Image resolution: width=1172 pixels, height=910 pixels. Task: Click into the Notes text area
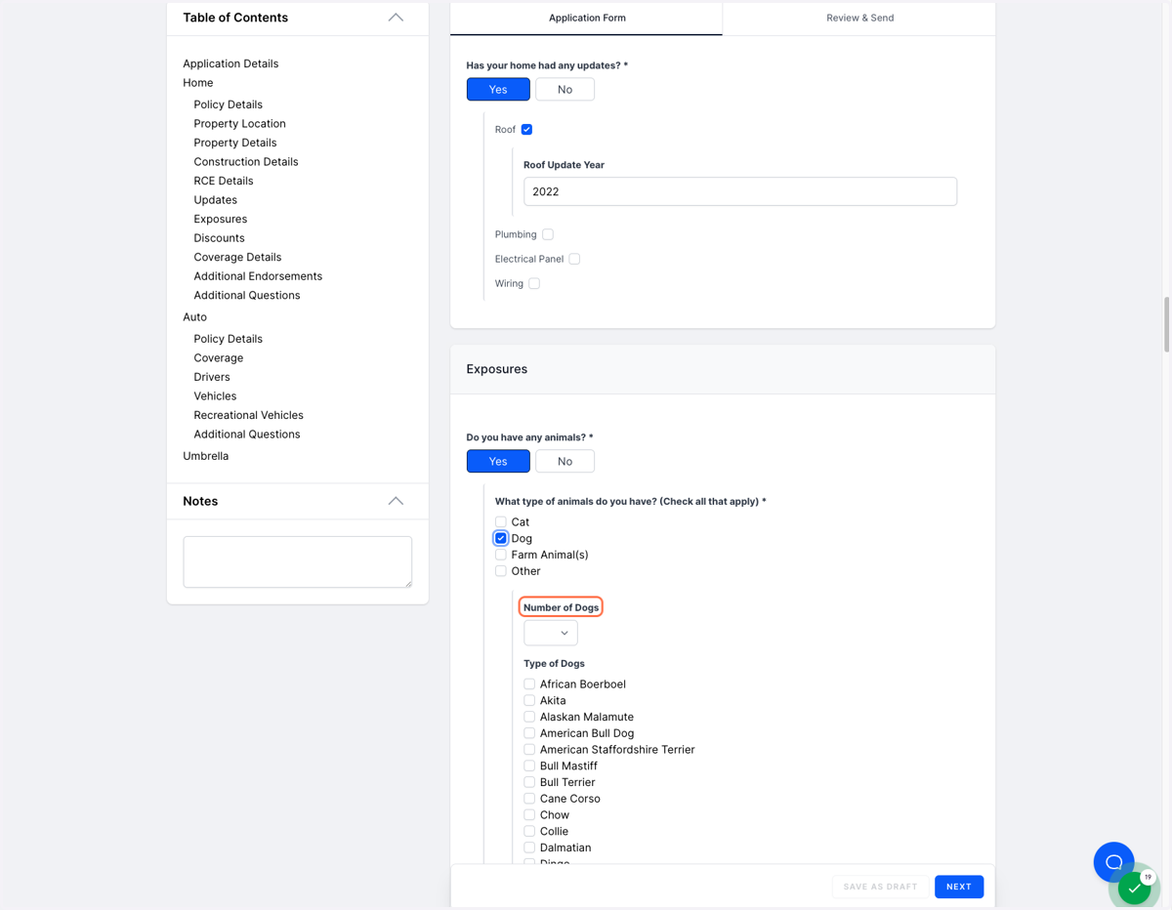pyautogui.click(x=298, y=561)
